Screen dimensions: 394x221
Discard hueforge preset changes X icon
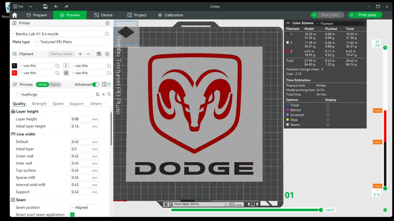104,94
